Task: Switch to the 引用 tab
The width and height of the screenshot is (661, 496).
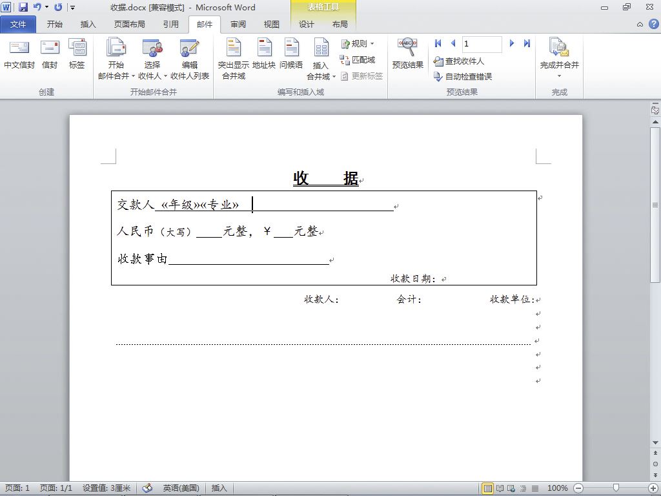Action: coord(170,25)
